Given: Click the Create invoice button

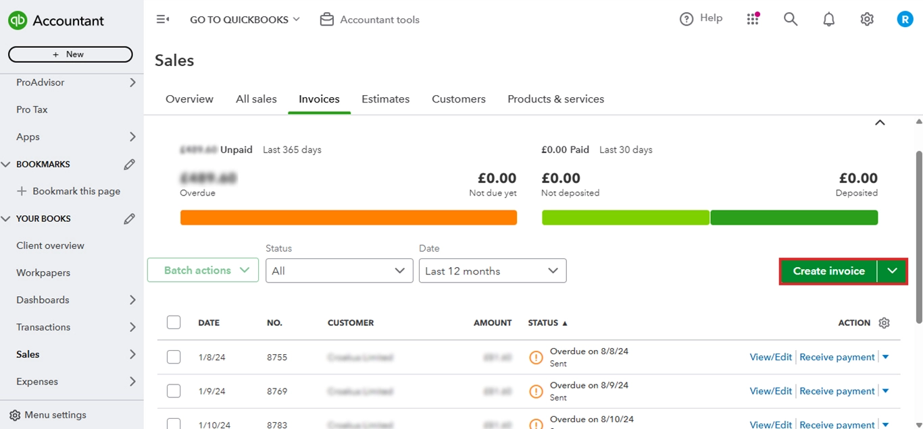Looking at the screenshot, I should tap(828, 270).
